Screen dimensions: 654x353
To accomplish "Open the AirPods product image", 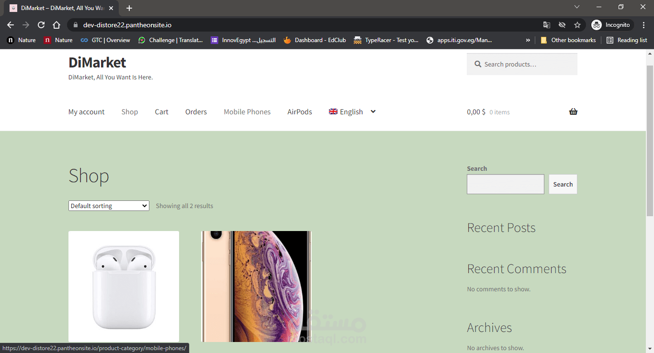I will [124, 287].
